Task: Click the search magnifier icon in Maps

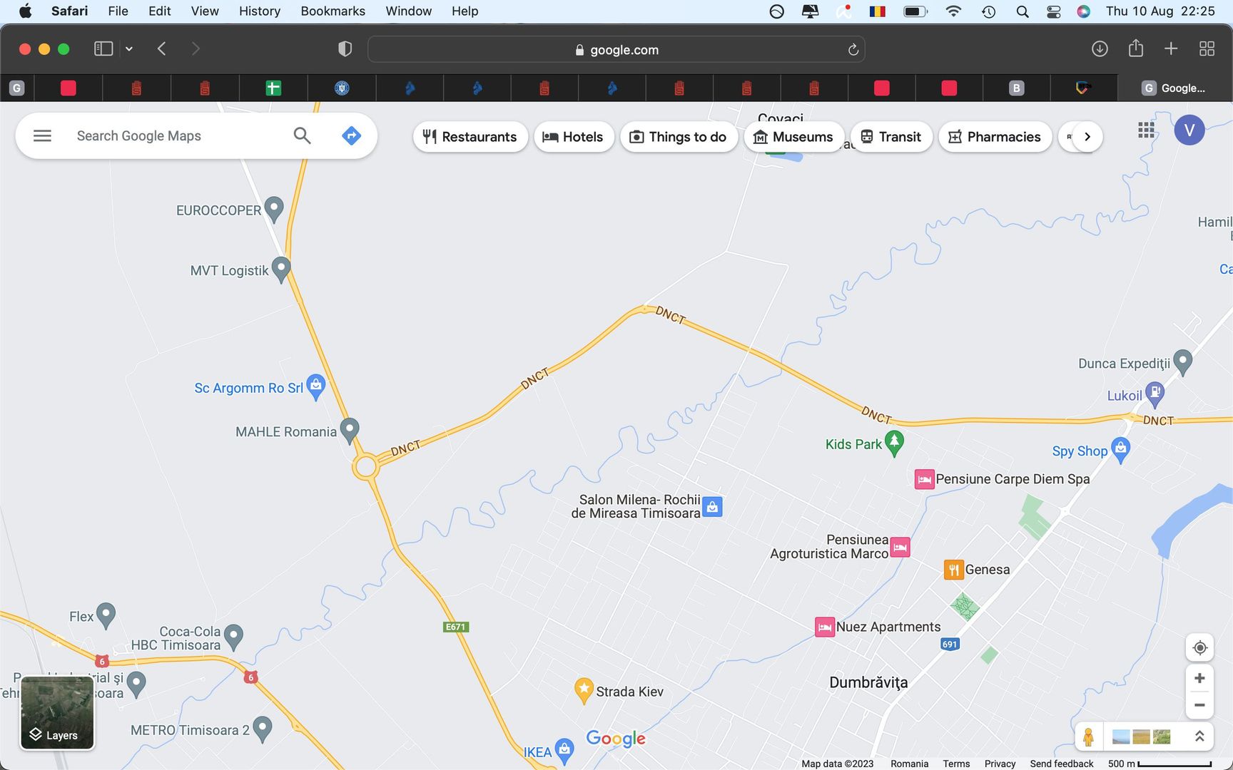Action: pyautogui.click(x=302, y=135)
